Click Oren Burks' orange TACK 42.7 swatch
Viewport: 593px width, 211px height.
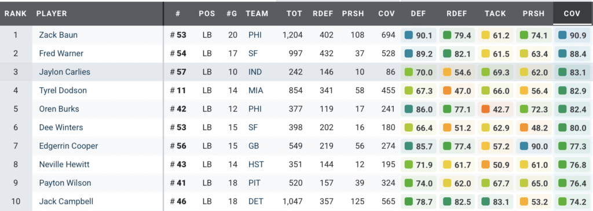(486, 109)
